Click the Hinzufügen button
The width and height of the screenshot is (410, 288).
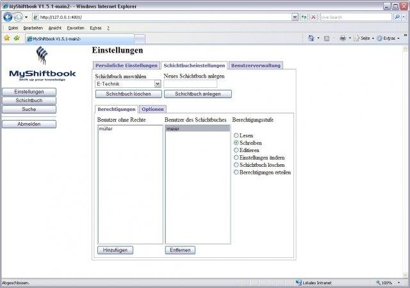[x=115, y=250]
